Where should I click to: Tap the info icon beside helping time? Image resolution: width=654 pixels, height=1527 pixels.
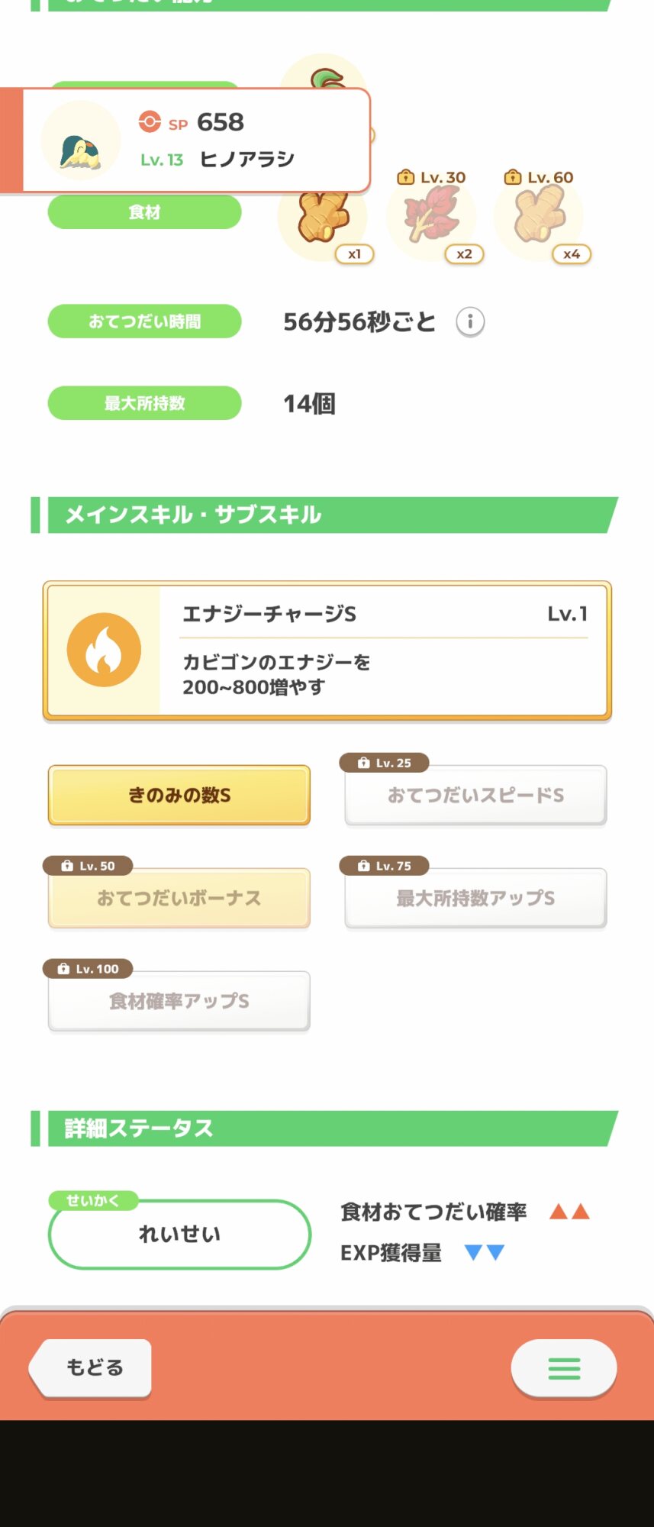click(470, 321)
